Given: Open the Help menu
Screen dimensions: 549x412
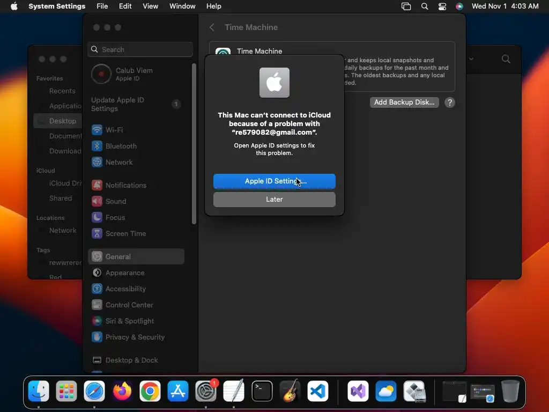Looking at the screenshot, I should tap(213, 6).
